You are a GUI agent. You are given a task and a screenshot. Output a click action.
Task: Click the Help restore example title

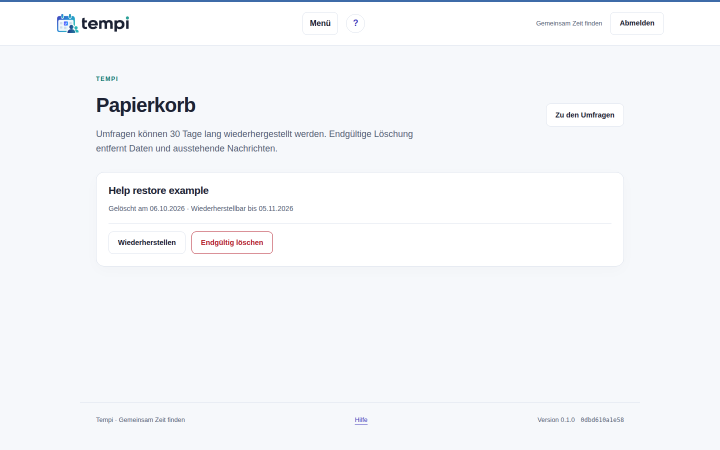point(158,190)
